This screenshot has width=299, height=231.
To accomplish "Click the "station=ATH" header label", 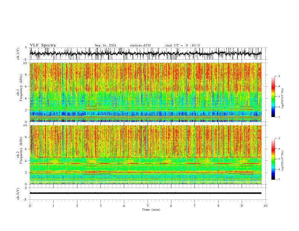I will pos(140,45).
